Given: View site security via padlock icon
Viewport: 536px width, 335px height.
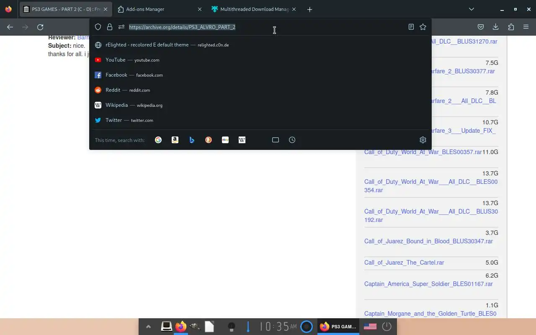Looking at the screenshot, I should (110, 27).
